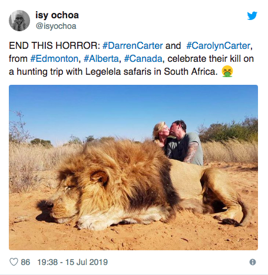268x275 pixels.
Task: Click the 86 likes count
Action: click(25, 262)
